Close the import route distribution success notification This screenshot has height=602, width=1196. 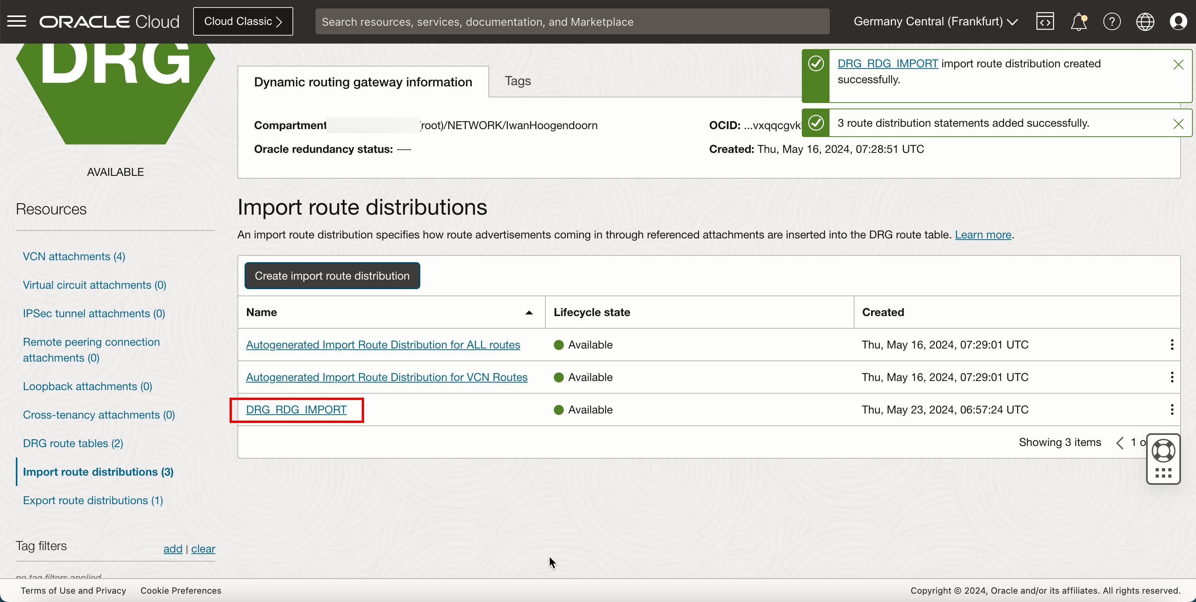point(1179,64)
